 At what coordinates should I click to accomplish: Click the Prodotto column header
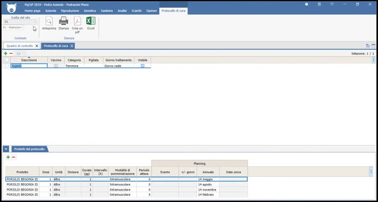[22, 172]
